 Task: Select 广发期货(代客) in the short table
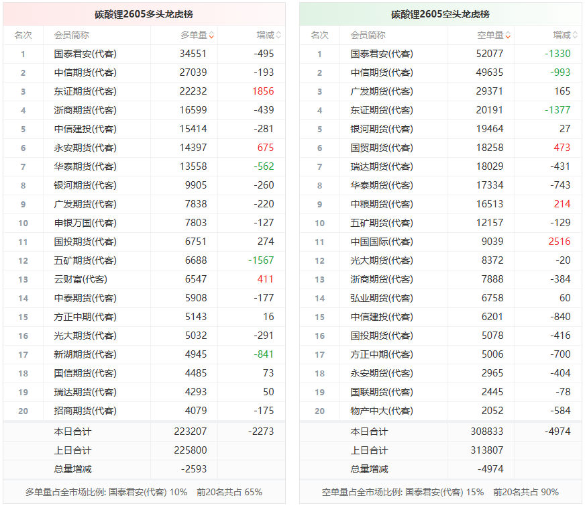pos(382,91)
